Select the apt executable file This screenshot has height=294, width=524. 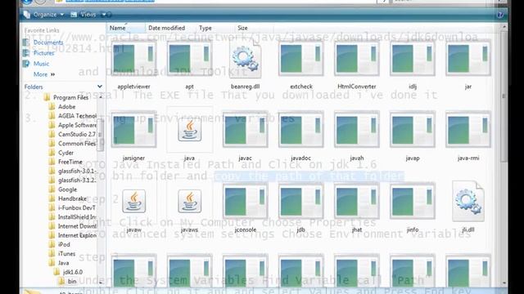189,59
